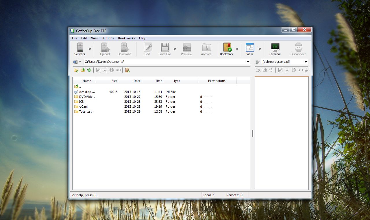
Task: Click the omega stamp icon in local pane toolbar
Action: coord(105,70)
